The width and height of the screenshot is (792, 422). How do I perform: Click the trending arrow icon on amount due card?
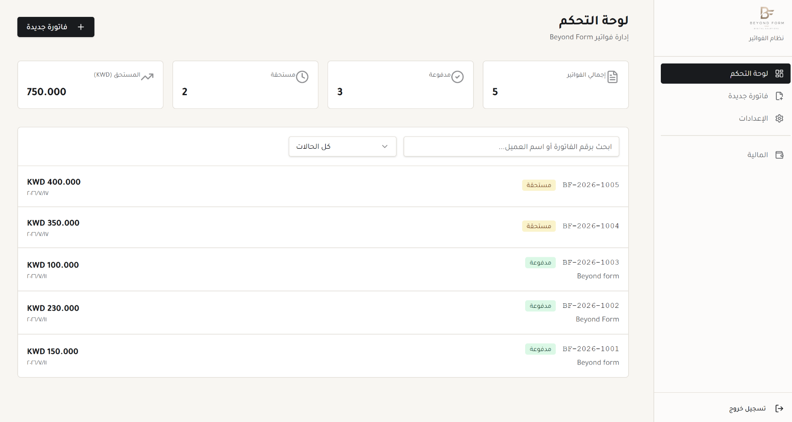pos(147,77)
